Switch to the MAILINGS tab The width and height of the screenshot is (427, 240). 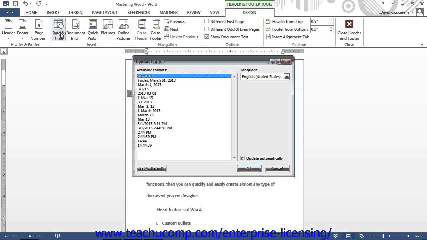(168, 12)
